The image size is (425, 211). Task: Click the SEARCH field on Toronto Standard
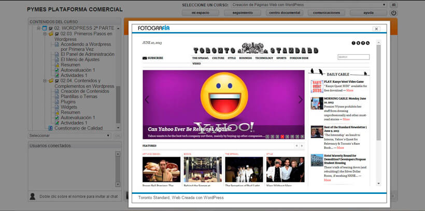(x=353, y=57)
